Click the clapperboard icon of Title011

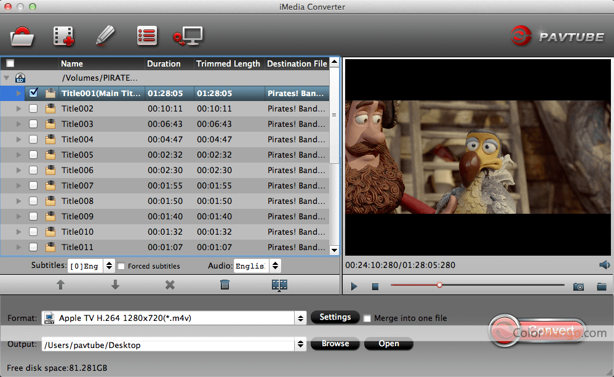(x=50, y=247)
